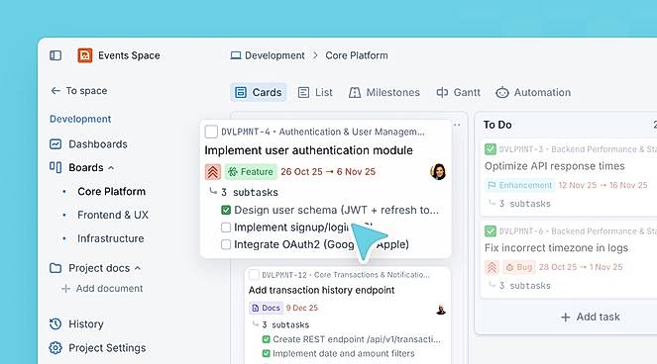Collapse the Project docs section chevron
The width and height of the screenshot is (657, 364).
[138, 268]
